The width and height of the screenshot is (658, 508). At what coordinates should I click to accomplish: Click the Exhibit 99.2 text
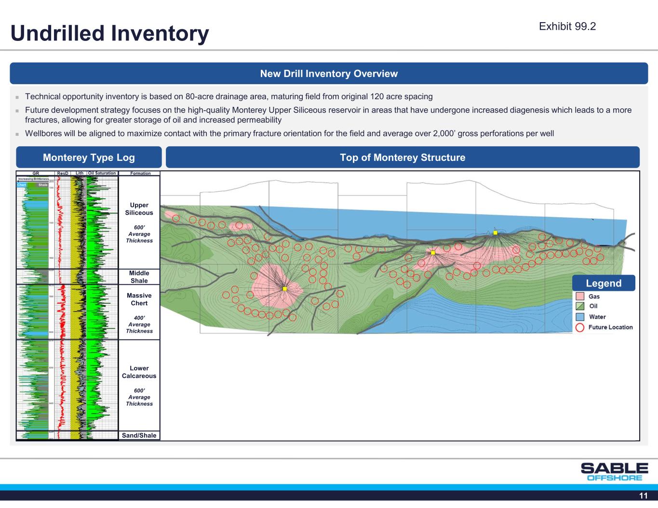pos(567,26)
